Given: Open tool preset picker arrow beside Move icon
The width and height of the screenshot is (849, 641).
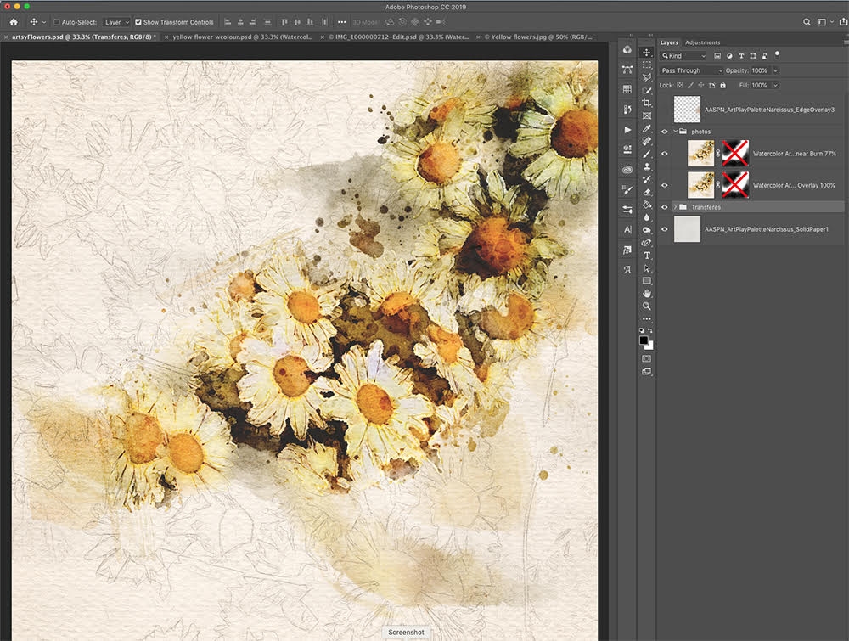Looking at the screenshot, I should [44, 22].
